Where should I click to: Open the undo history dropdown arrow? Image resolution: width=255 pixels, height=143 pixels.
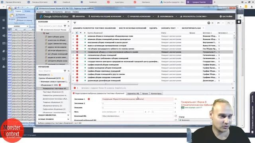point(223,23)
